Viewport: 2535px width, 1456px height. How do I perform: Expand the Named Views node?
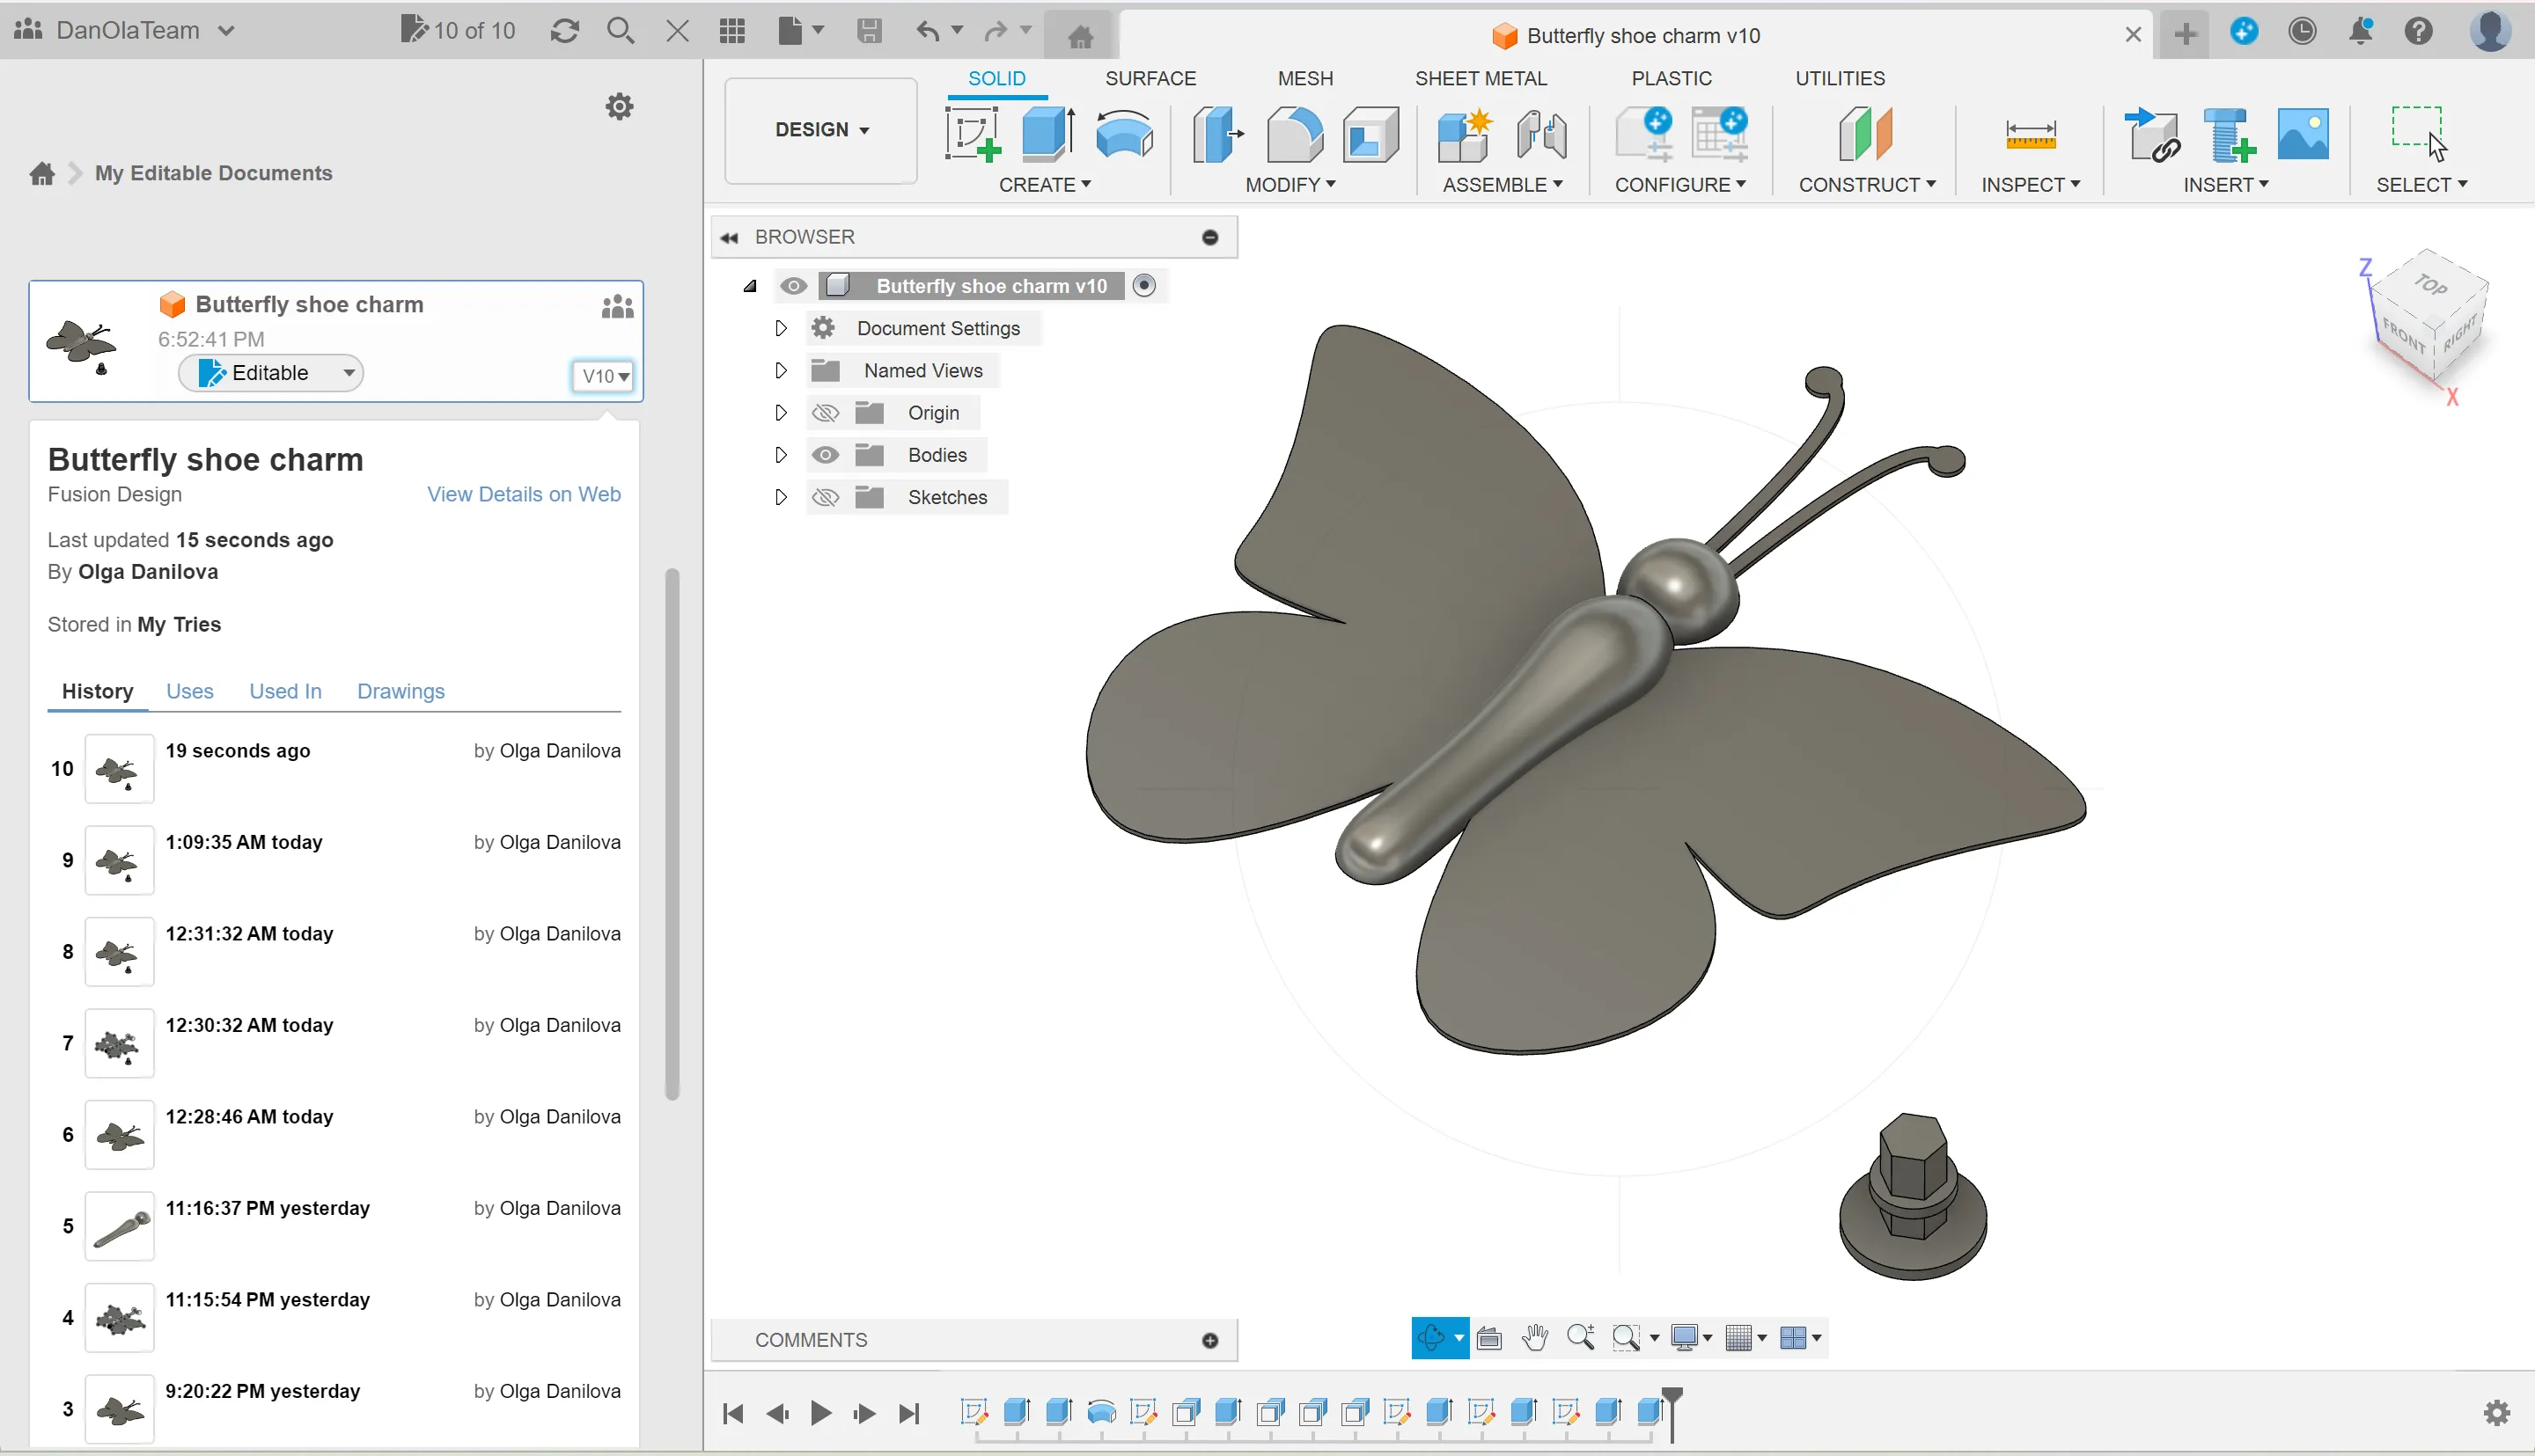[x=781, y=370]
